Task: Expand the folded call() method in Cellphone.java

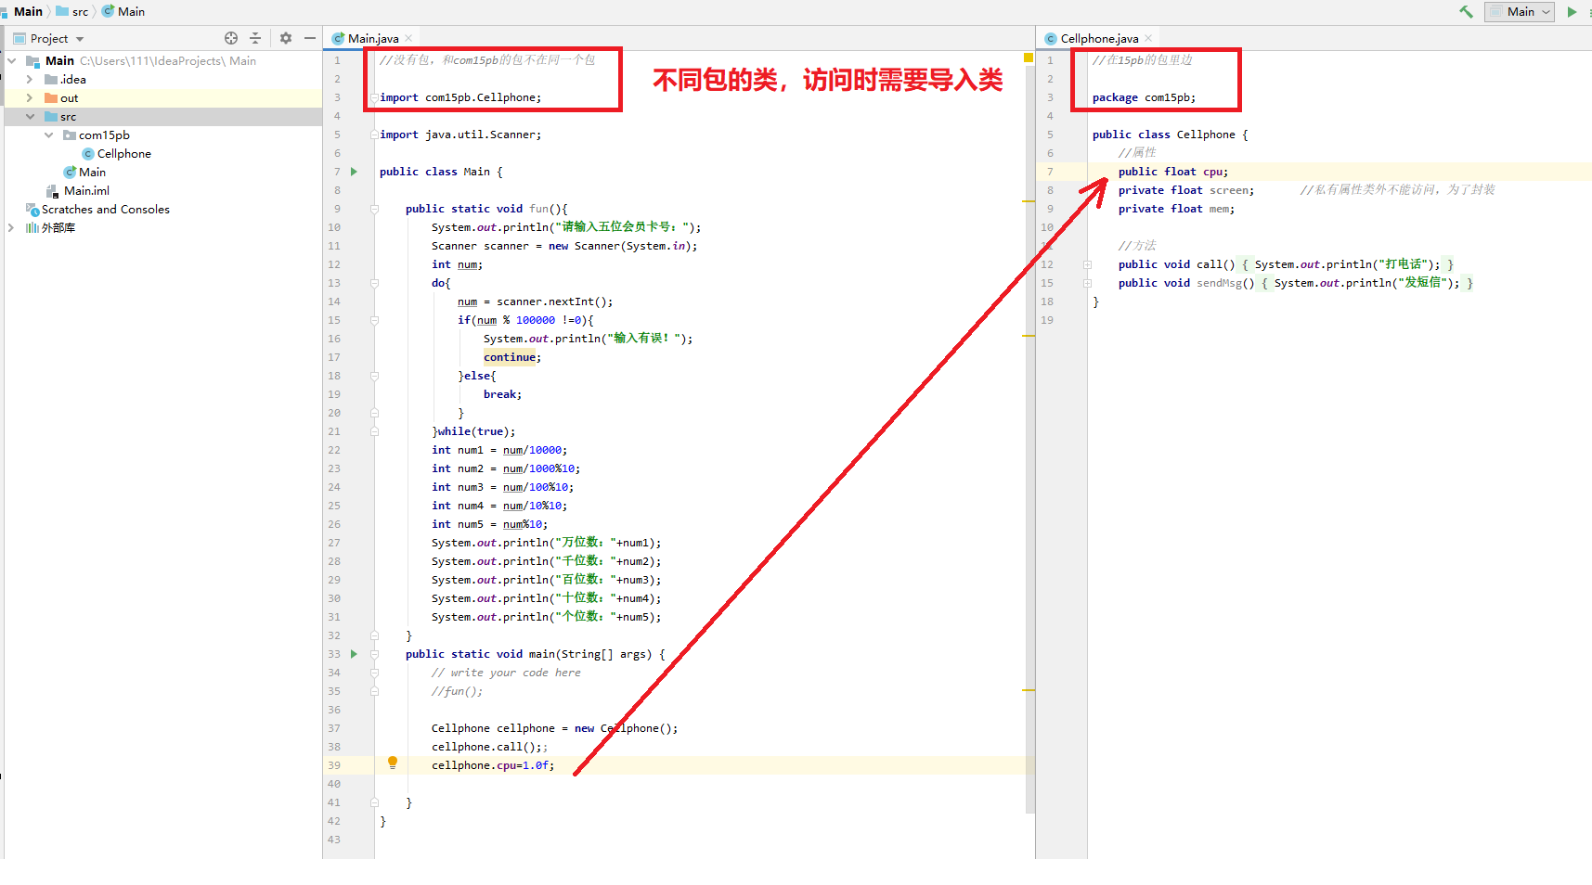Action: pos(1087,264)
